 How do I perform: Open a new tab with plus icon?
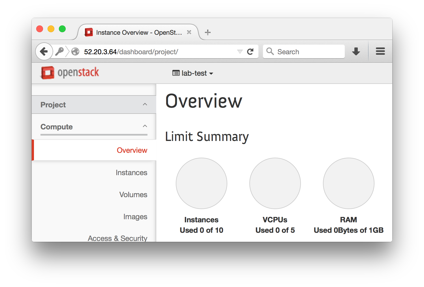208,32
